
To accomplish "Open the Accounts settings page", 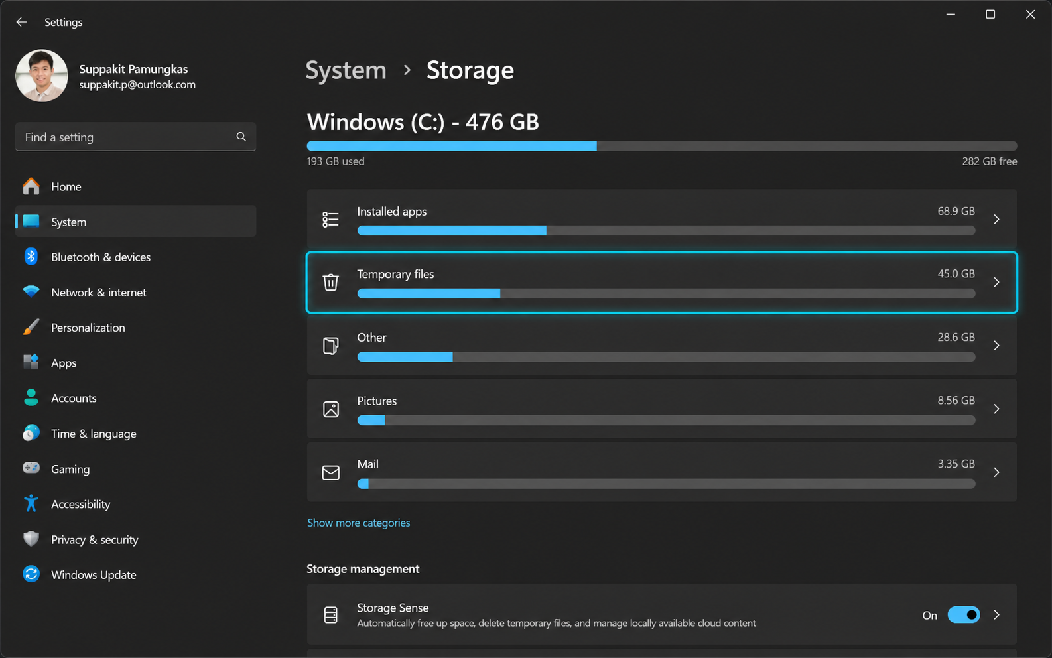I will [x=135, y=397].
